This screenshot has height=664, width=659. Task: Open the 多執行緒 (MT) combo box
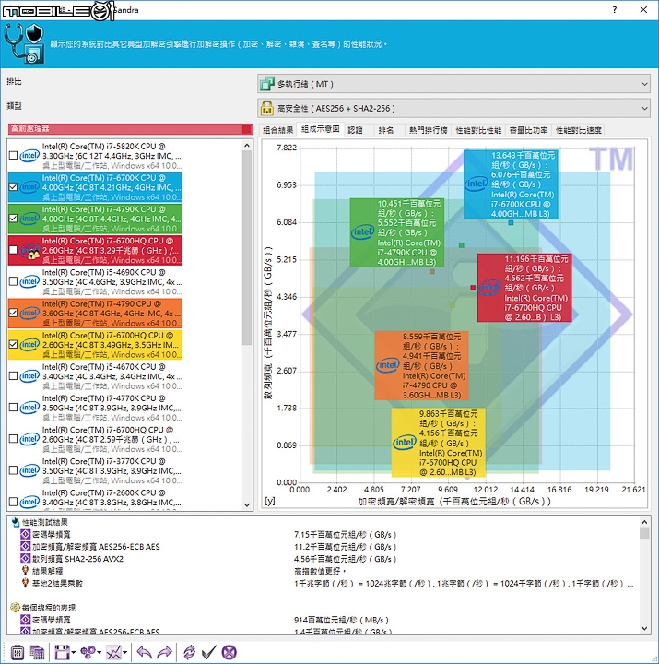[x=453, y=84]
